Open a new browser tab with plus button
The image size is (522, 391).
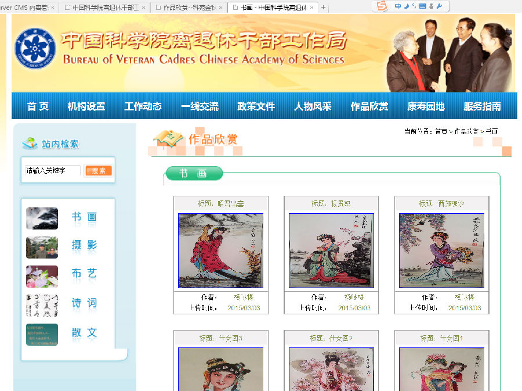[323, 8]
